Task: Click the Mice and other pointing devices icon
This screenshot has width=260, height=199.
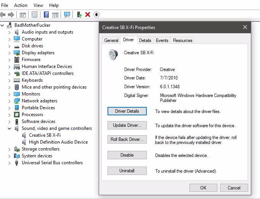Action: click(17, 87)
